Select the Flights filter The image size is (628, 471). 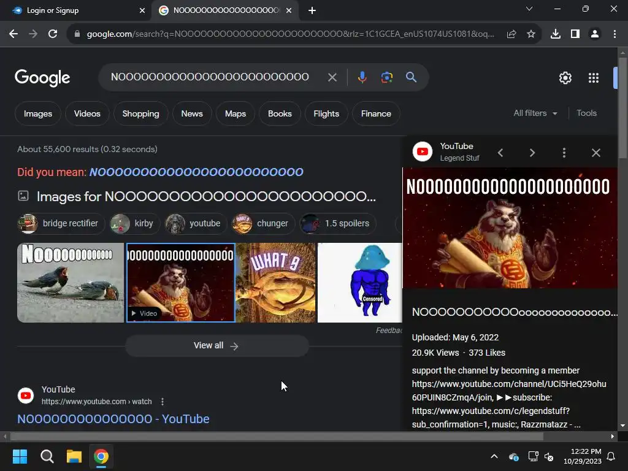(326, 113)
